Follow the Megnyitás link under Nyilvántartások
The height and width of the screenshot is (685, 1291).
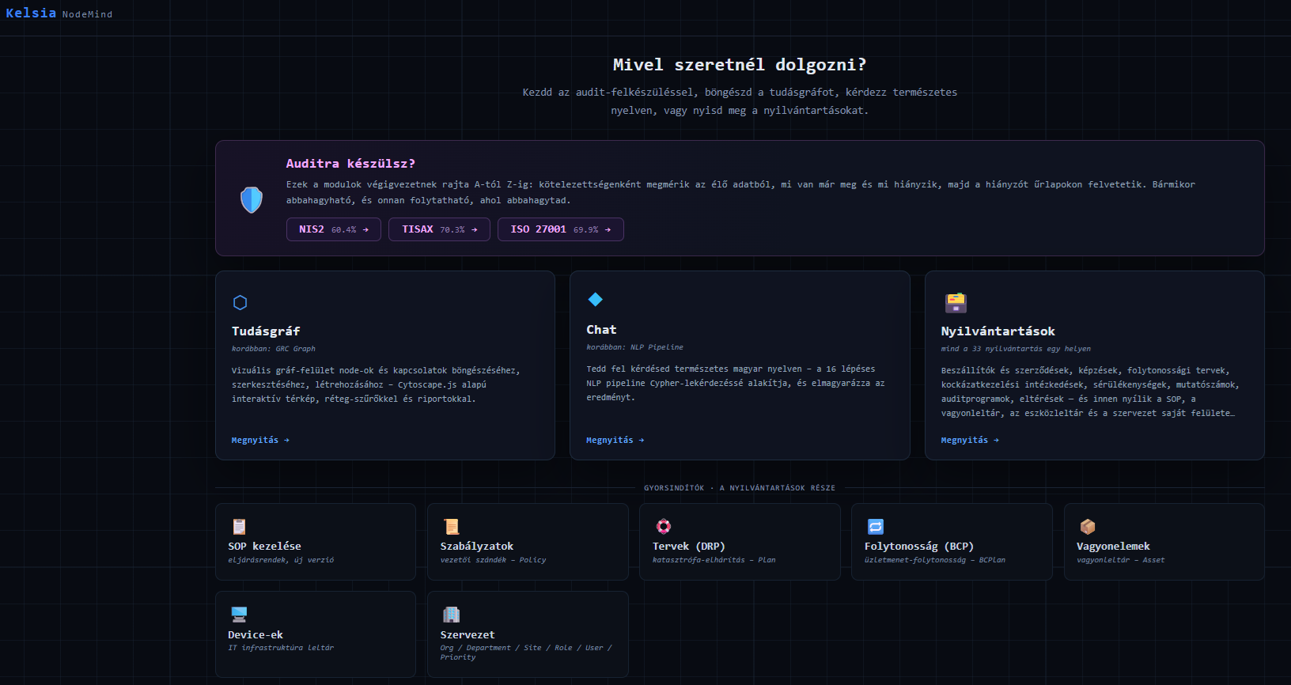tap(970, 440)
